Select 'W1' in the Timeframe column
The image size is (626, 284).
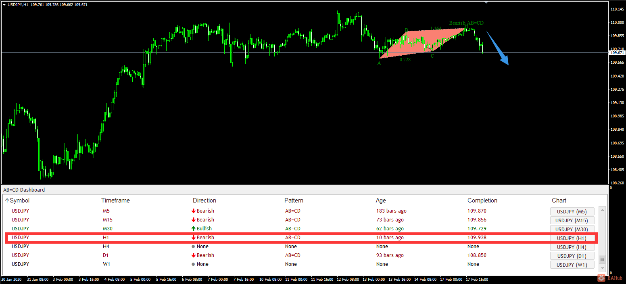click(x=106, y=264)
